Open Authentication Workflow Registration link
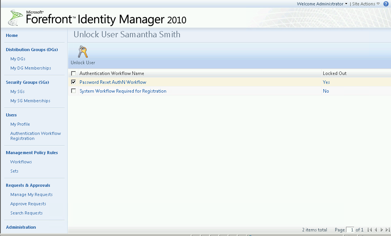Viewport: 391px width, 236px height. 35,136
